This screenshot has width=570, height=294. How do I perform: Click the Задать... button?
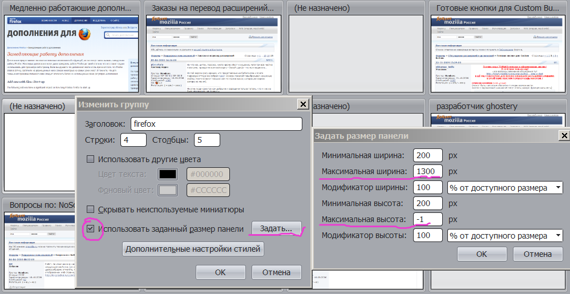pos(276,228)
